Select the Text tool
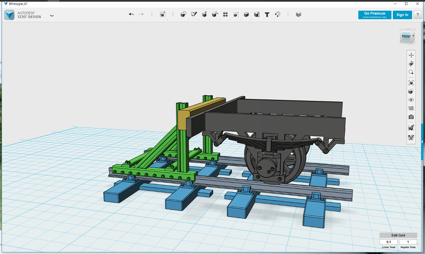The height and width of the screenshot is (254, 425). (267, 15)
